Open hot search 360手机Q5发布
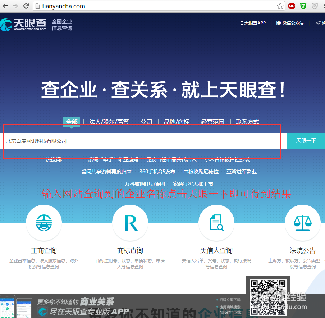 click(x=157, y=172)
